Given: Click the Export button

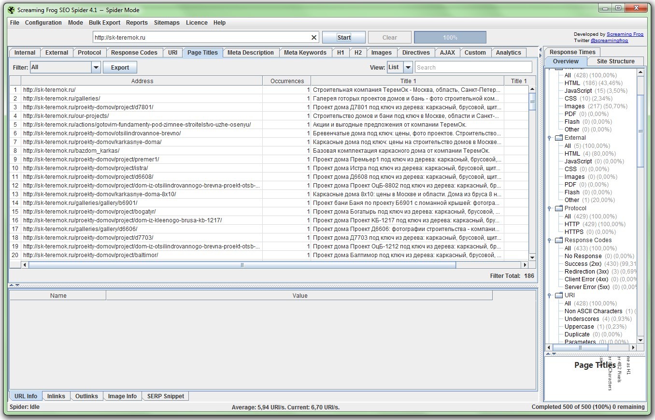Looking at the screenshot, I should point(120,67).
